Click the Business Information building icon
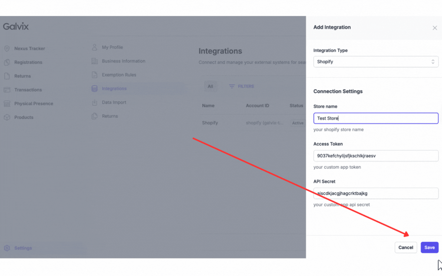The width and height of the screenshot is (442, 276). tap(95, 61)
